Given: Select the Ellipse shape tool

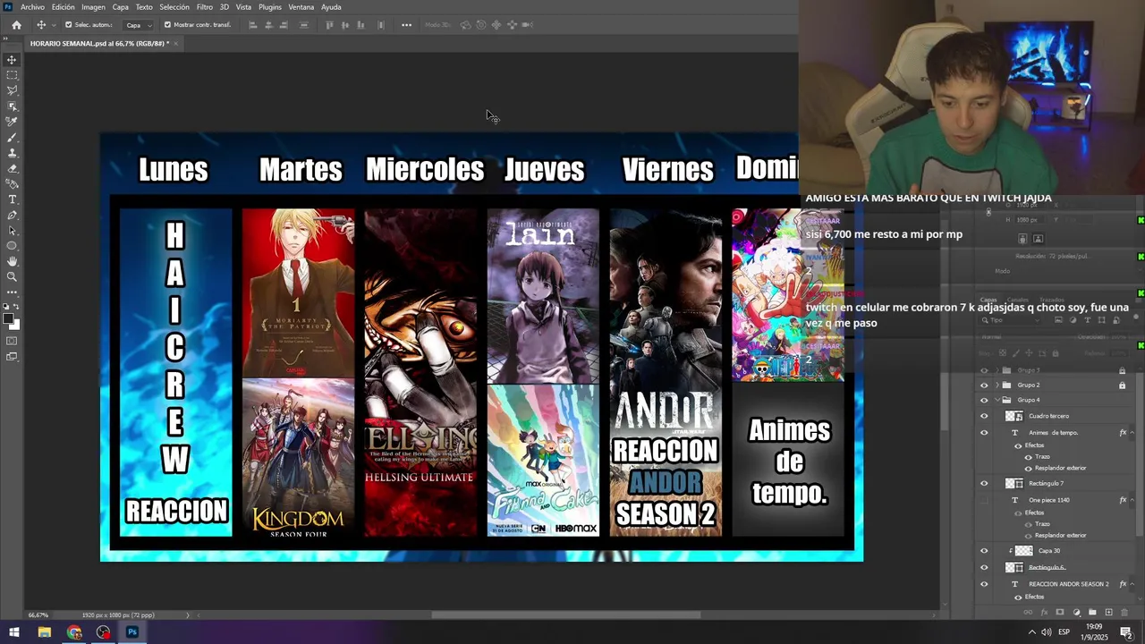Looking at the screenshot, I should (12, 246).
